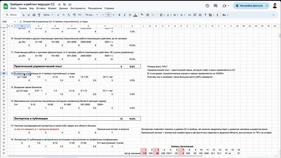Click the Redo icon in the toolbar
The height and width of the screenshot is (158, 281).
pos(29,15)
